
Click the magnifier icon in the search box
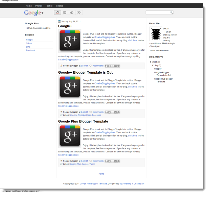tap(171, 13)
